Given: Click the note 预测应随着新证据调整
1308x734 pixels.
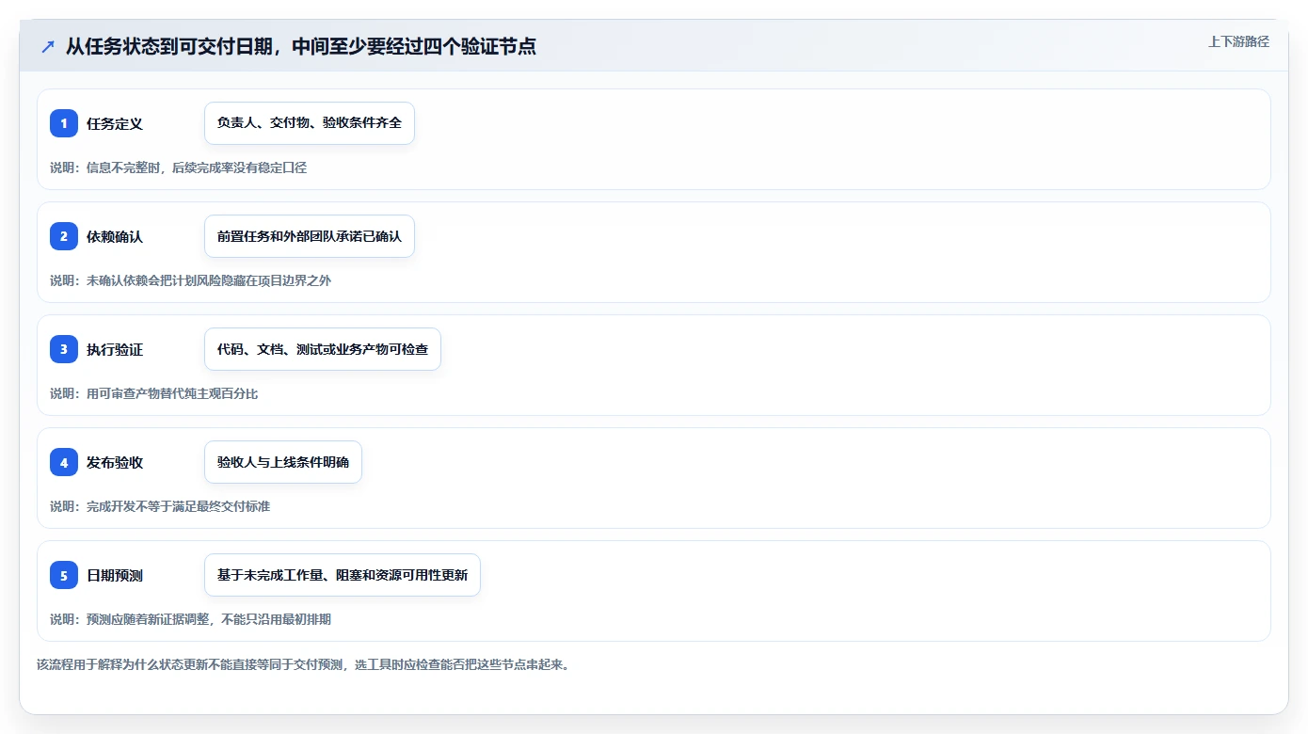Looking at the screenshot, I should [x=148, y=619].
